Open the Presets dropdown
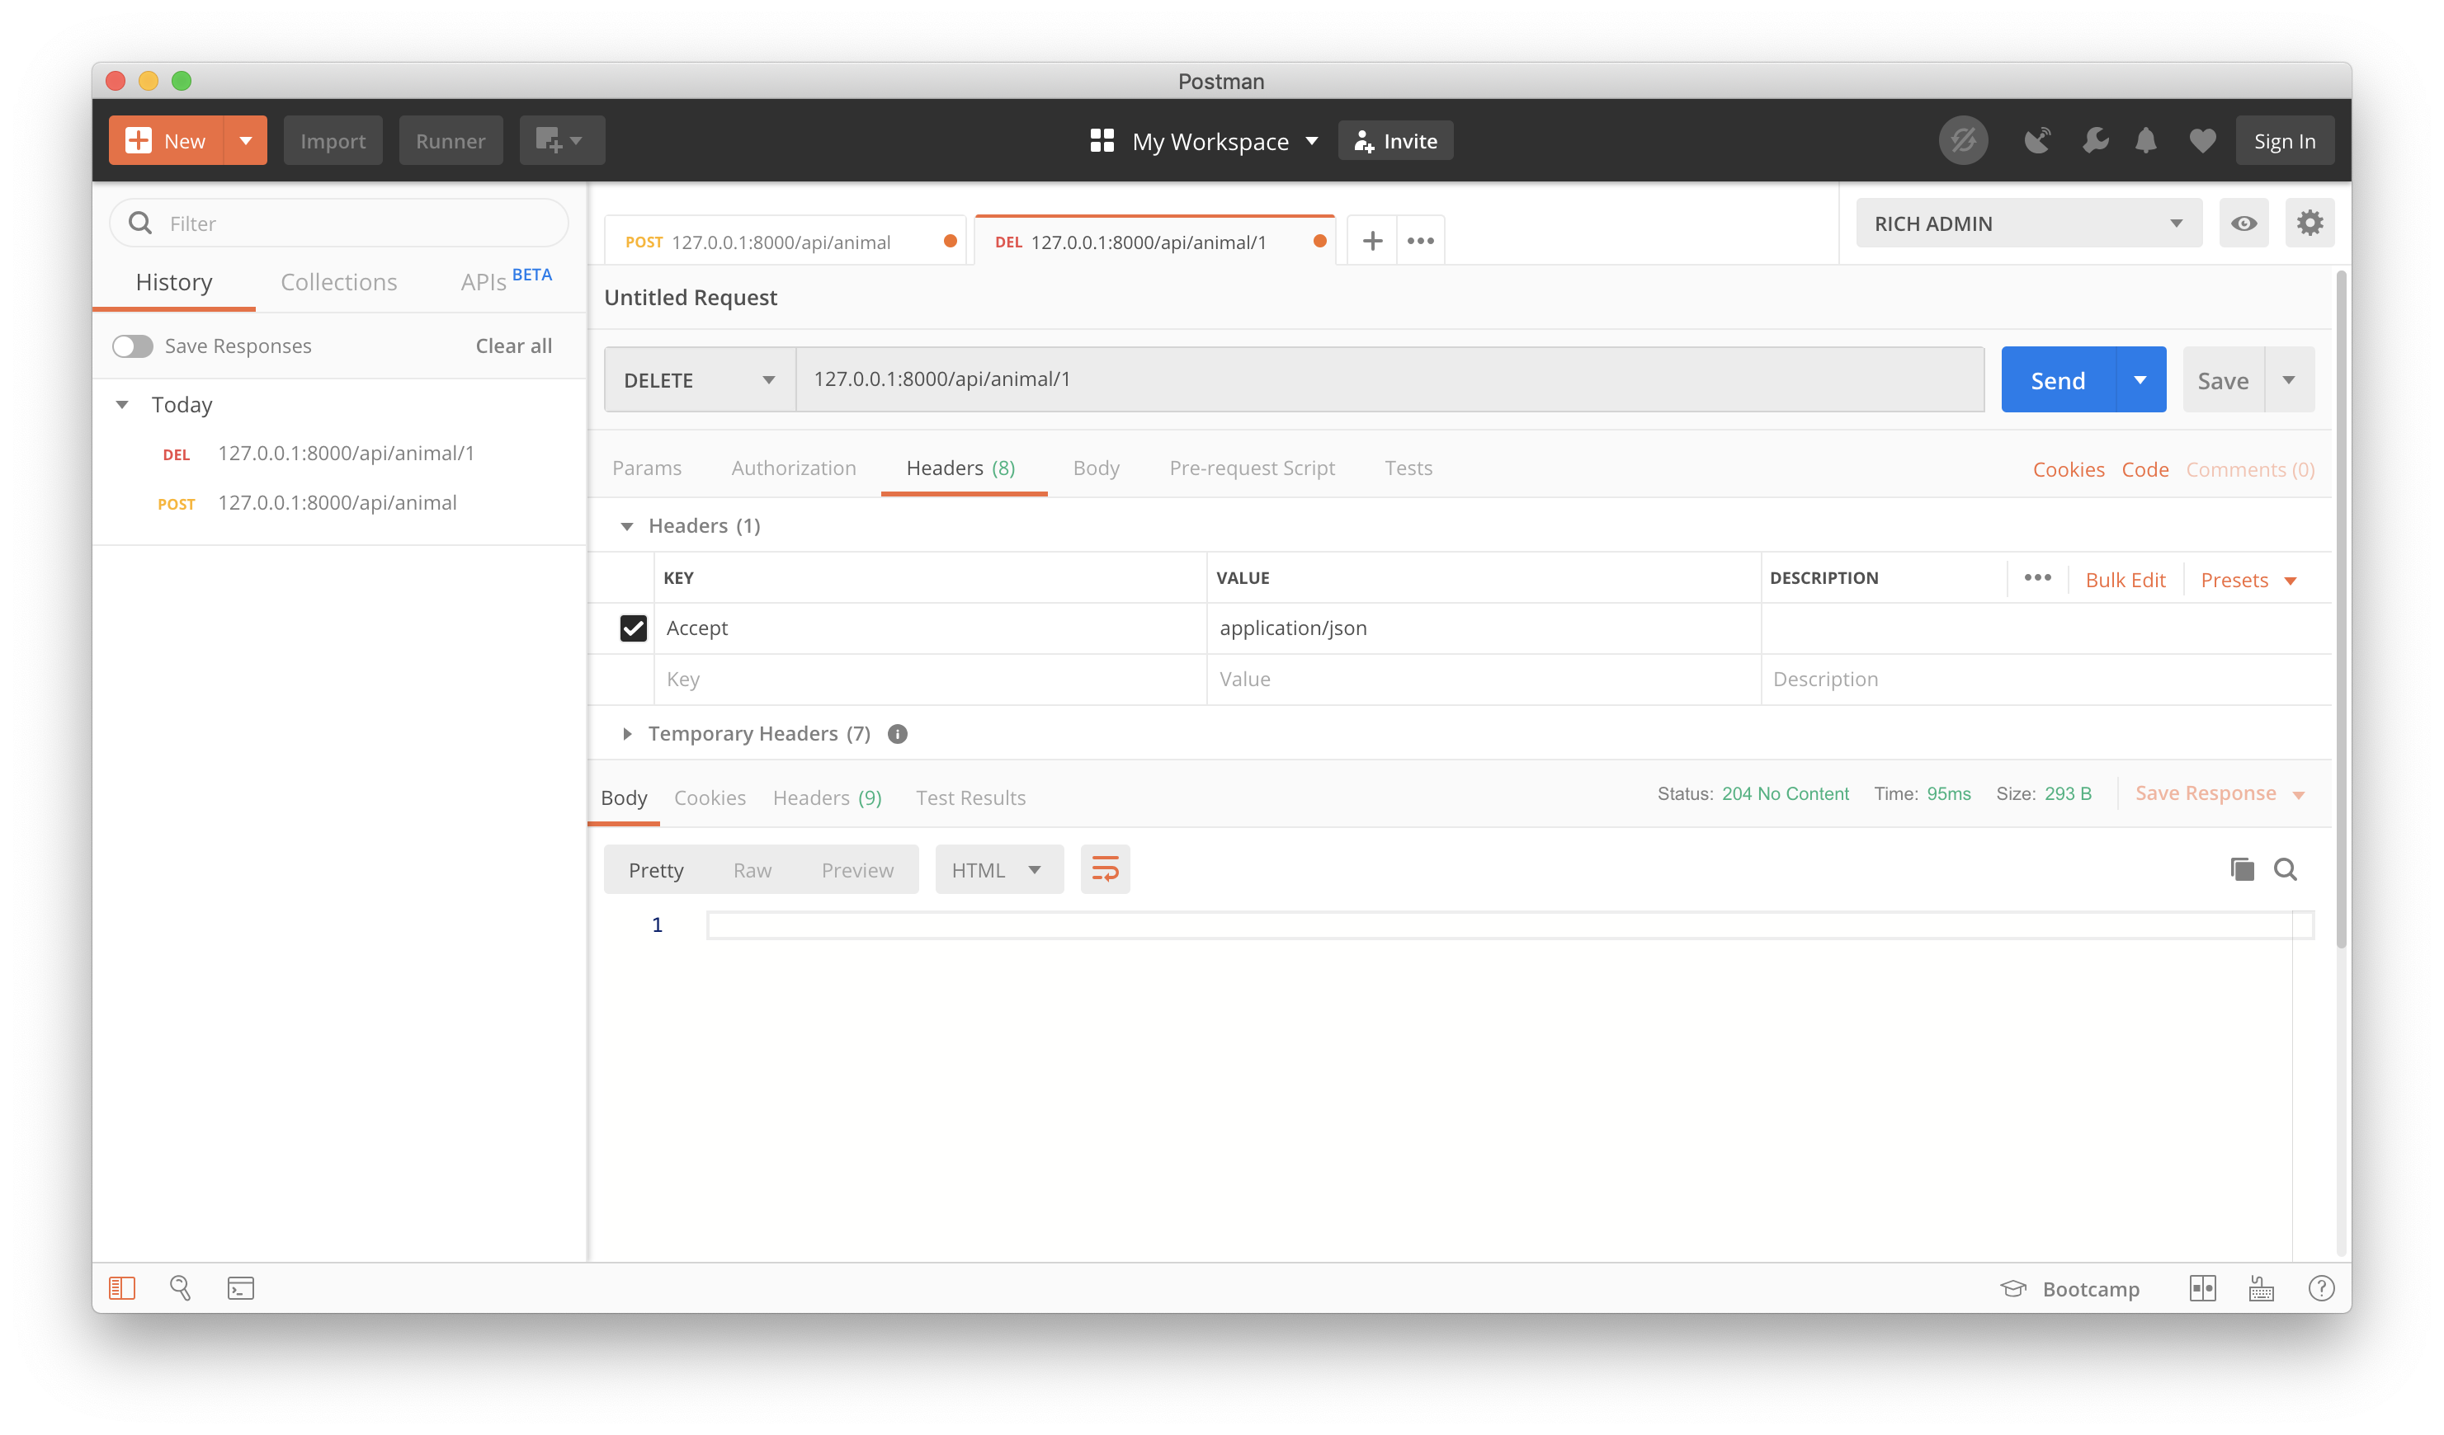 (x=2249, y=580)
